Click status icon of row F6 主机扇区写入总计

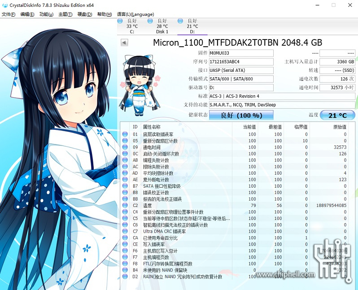tap(125, 250)
